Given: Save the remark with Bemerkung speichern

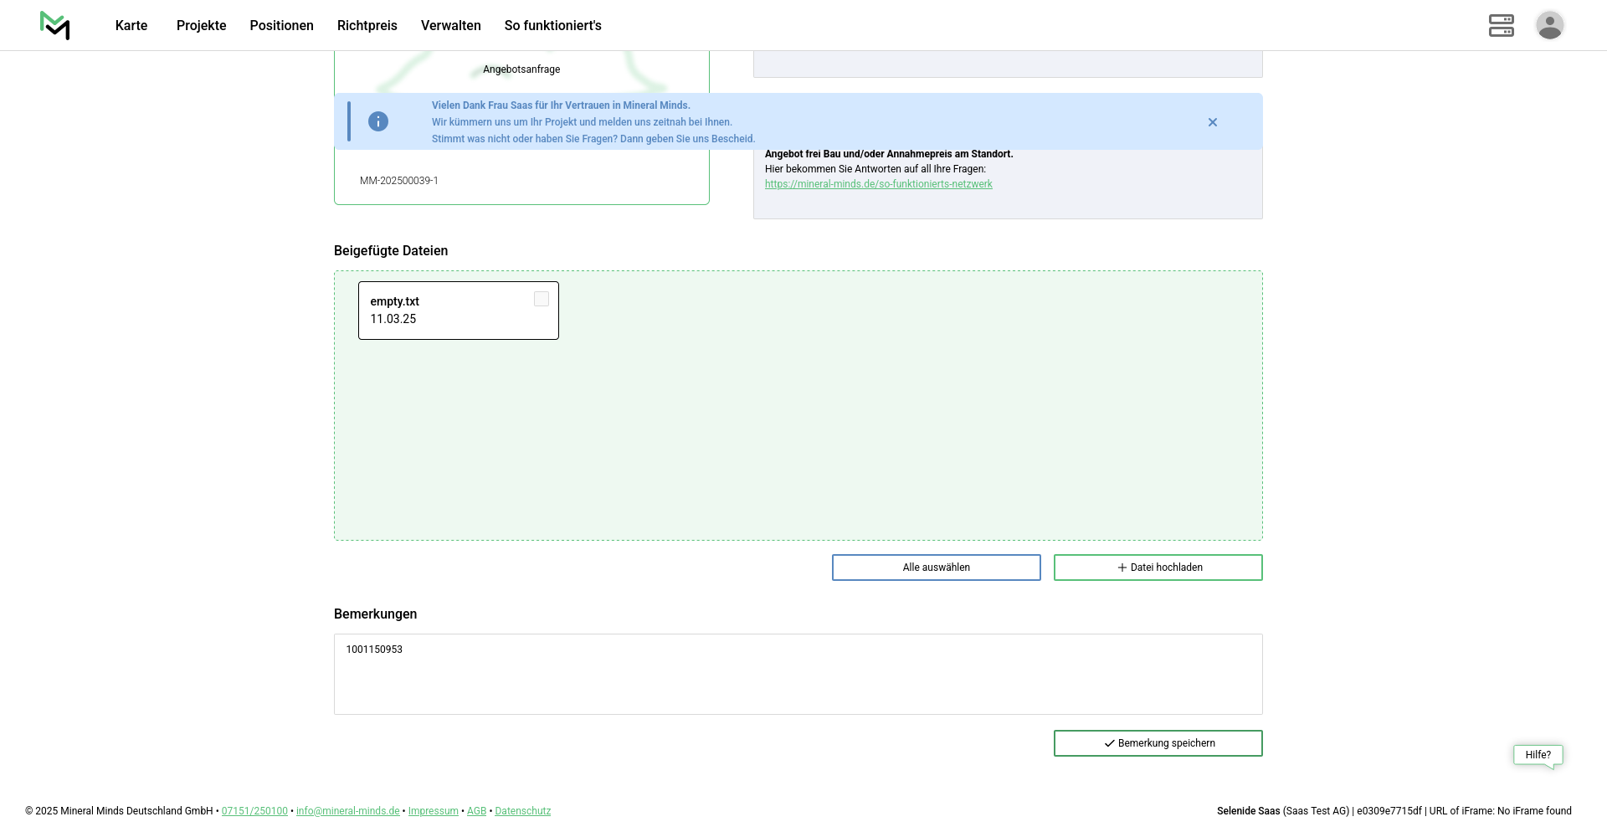Looking at the screenshot, I should point(1158,743).
